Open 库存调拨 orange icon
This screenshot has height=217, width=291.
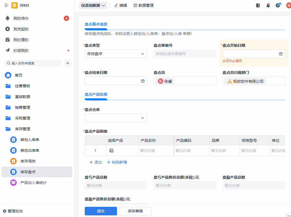[13, 161]
